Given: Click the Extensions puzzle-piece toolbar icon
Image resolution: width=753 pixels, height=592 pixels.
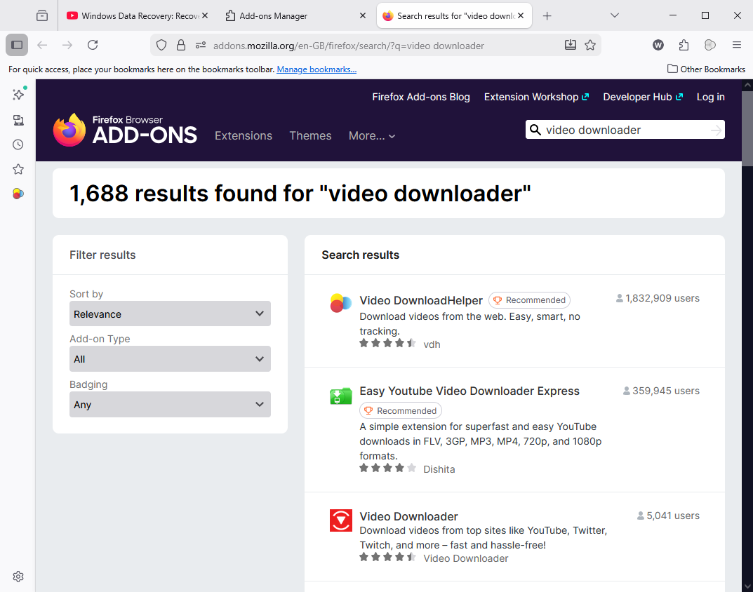Looking at the screenshot, I should coord(684,45).
